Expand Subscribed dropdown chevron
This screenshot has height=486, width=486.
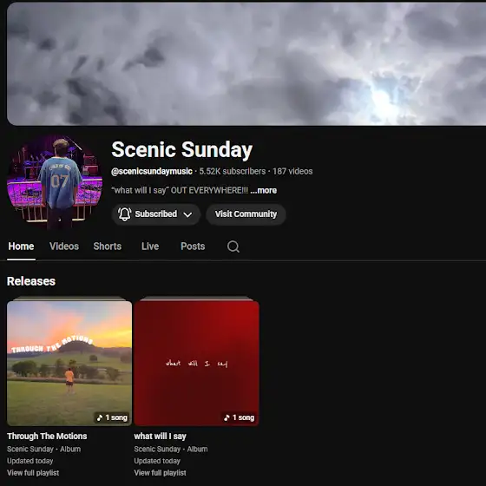pos(187,214)
